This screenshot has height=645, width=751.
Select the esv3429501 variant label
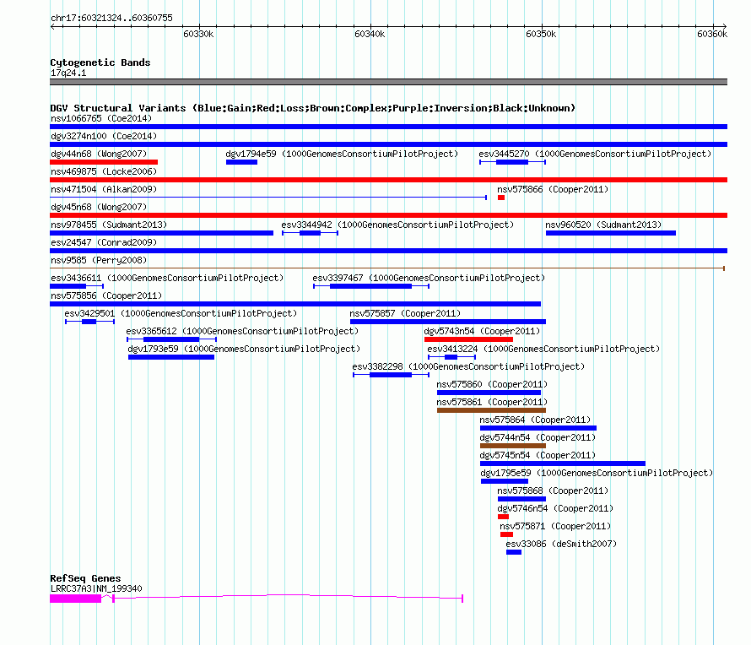(181, 313)
